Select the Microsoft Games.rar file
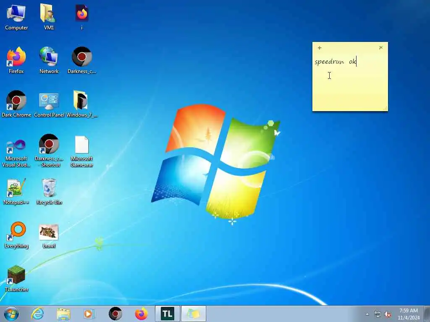 tap(82, 151)
